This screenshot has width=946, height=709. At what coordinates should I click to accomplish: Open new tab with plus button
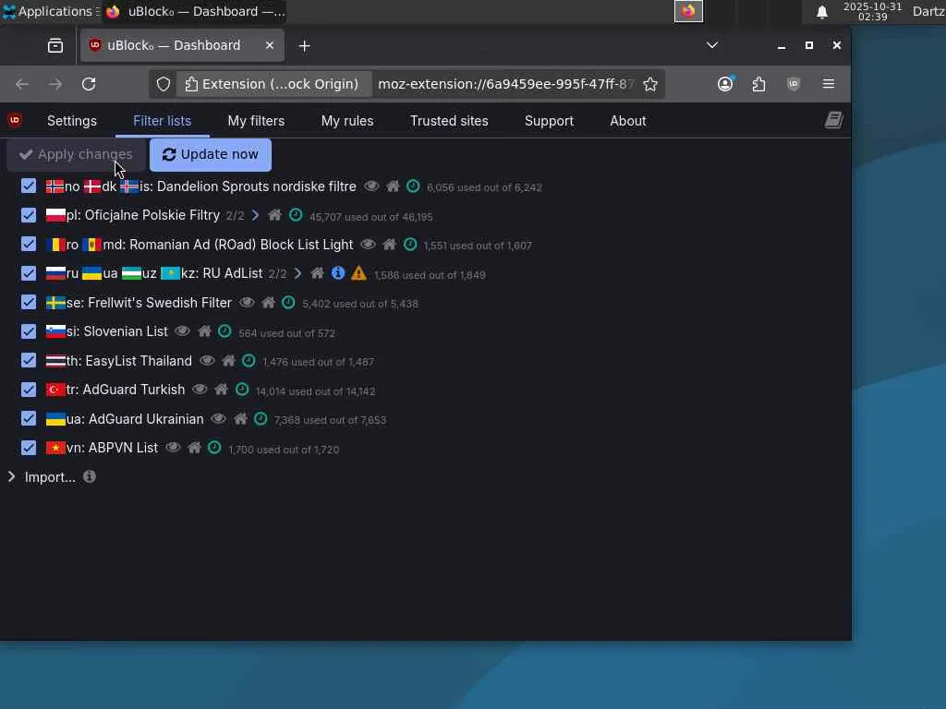(304, 46)
